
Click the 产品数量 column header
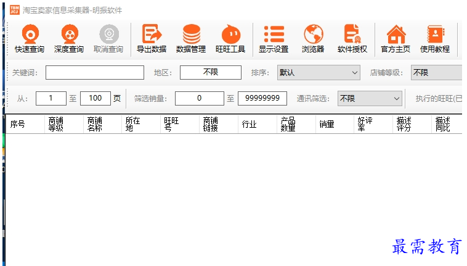click(x=296, y=124)
